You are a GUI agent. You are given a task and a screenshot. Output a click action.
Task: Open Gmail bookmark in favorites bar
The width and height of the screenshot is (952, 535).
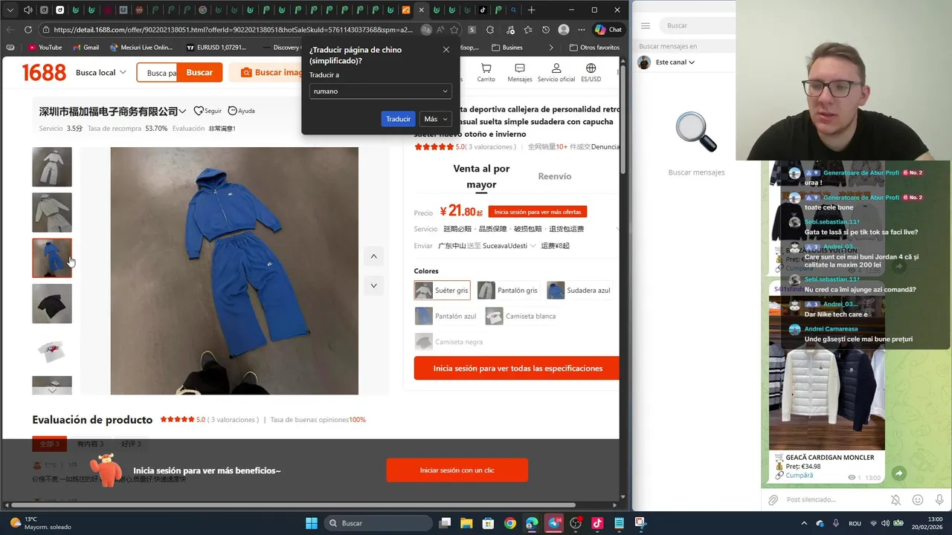(x=86, y=48)
